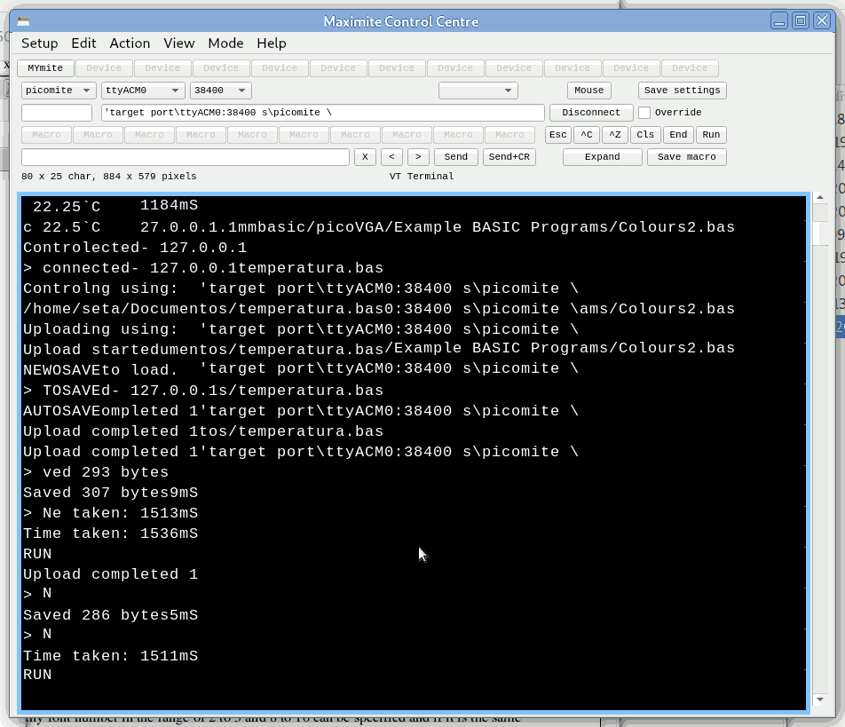Click the > next command button
Viewport: 845px width, 727px height.
coord(418,157)
